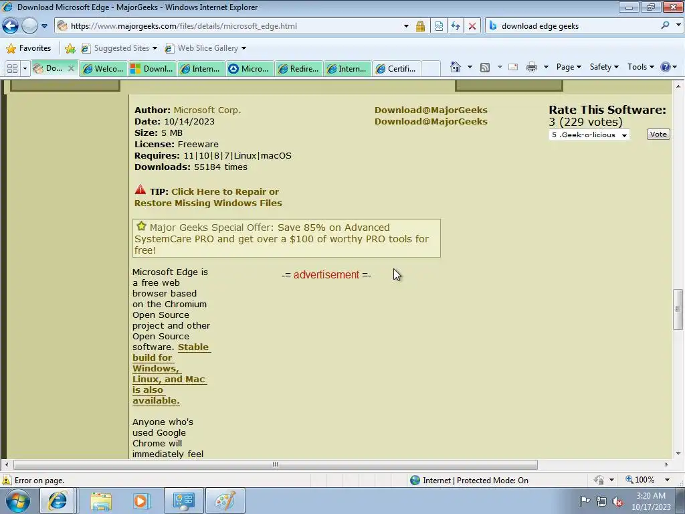
Task: Switch to the Welco... tab
Action: 104,69
